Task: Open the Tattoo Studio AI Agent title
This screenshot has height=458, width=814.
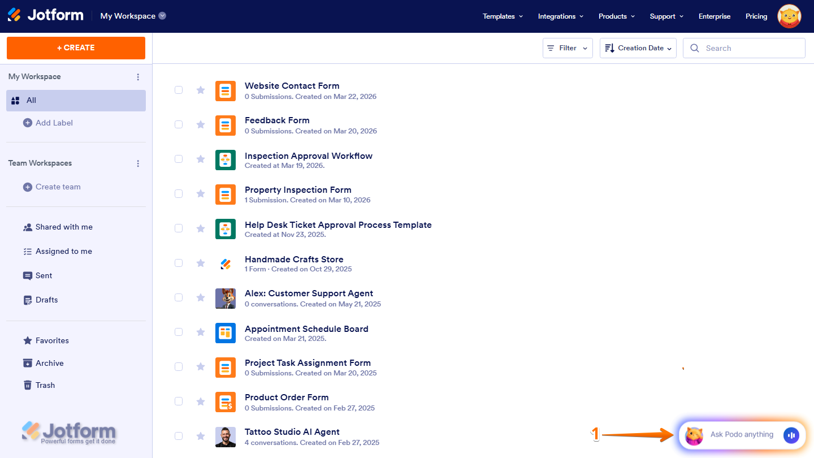Action: [x=292, y=432]
